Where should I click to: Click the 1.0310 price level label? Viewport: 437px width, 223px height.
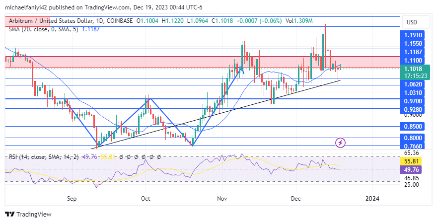point(413,92)
